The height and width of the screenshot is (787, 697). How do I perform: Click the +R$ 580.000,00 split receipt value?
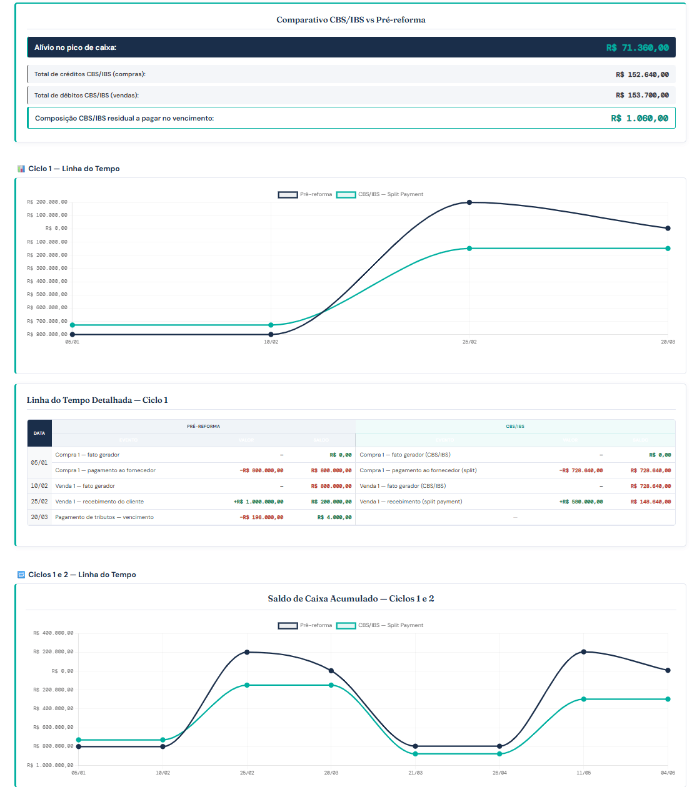click(581, 502)
